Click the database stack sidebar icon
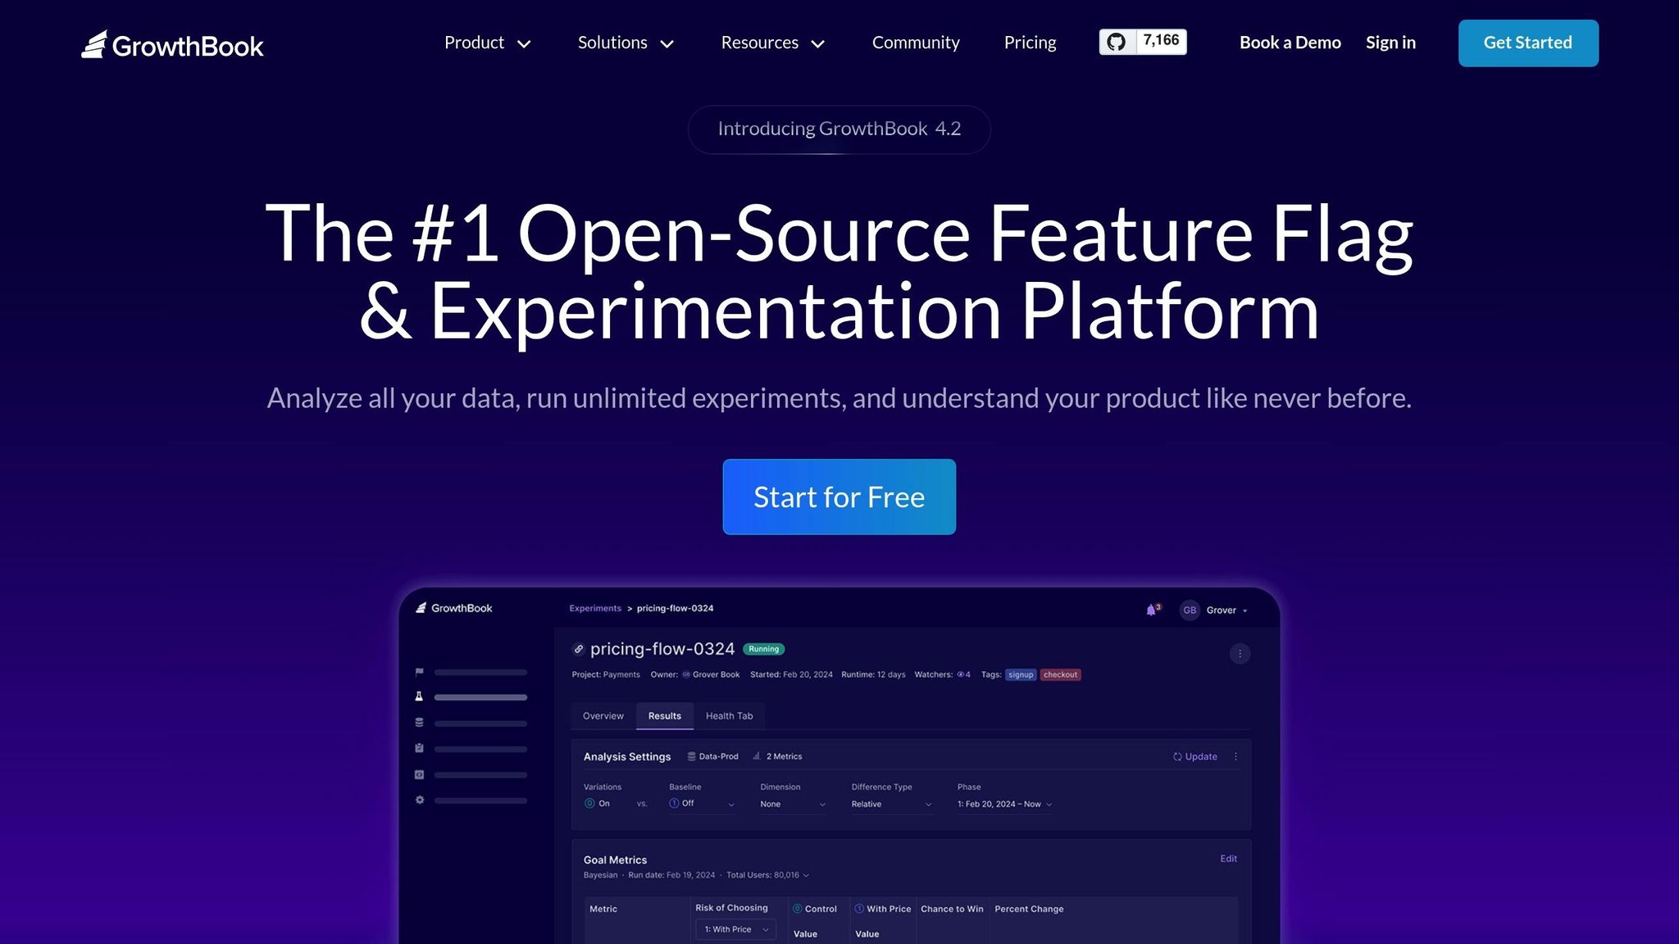 point(420,723)
